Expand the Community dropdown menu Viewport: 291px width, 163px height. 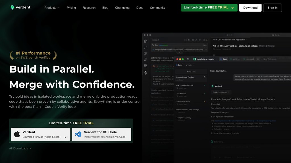pos(159,8)
